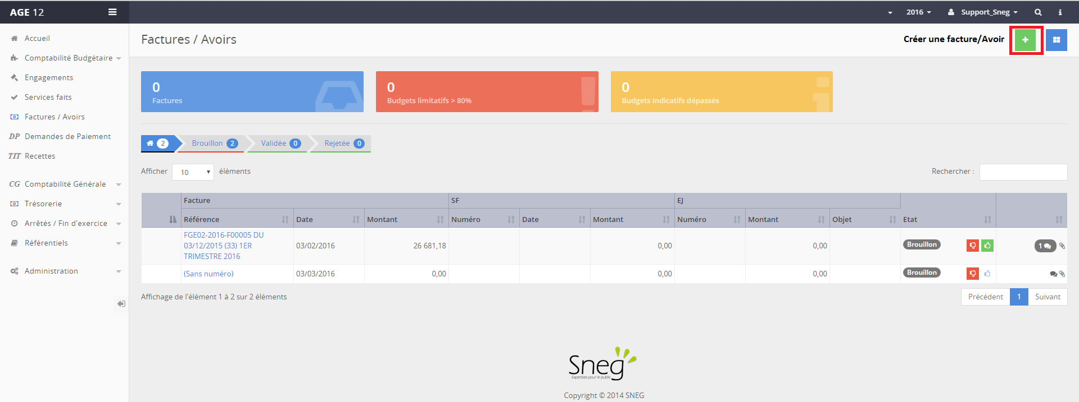
Task: Click the paperclip attachment on the Sans numéro row
Action: click(x=1062, y=274)
